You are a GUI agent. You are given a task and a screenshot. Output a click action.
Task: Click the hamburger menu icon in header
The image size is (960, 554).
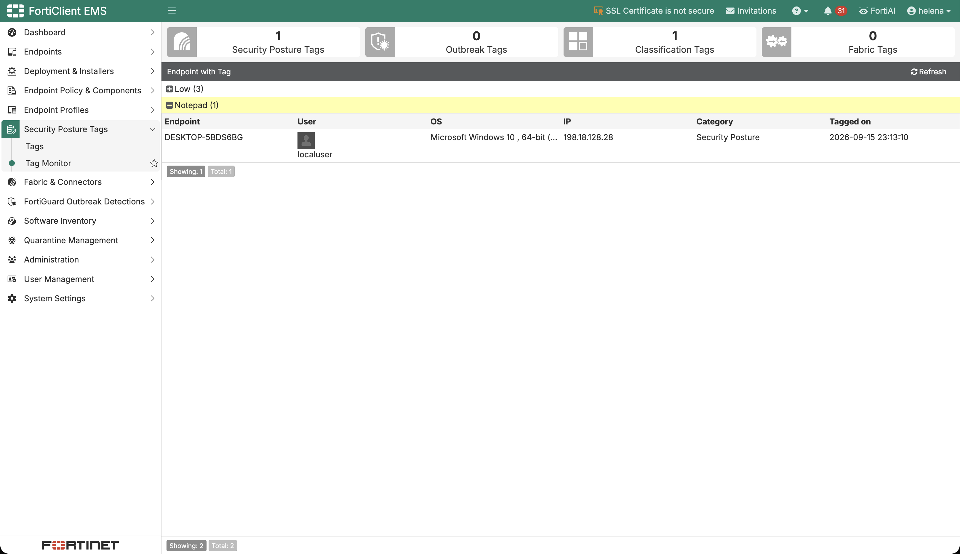click(172, 11)
